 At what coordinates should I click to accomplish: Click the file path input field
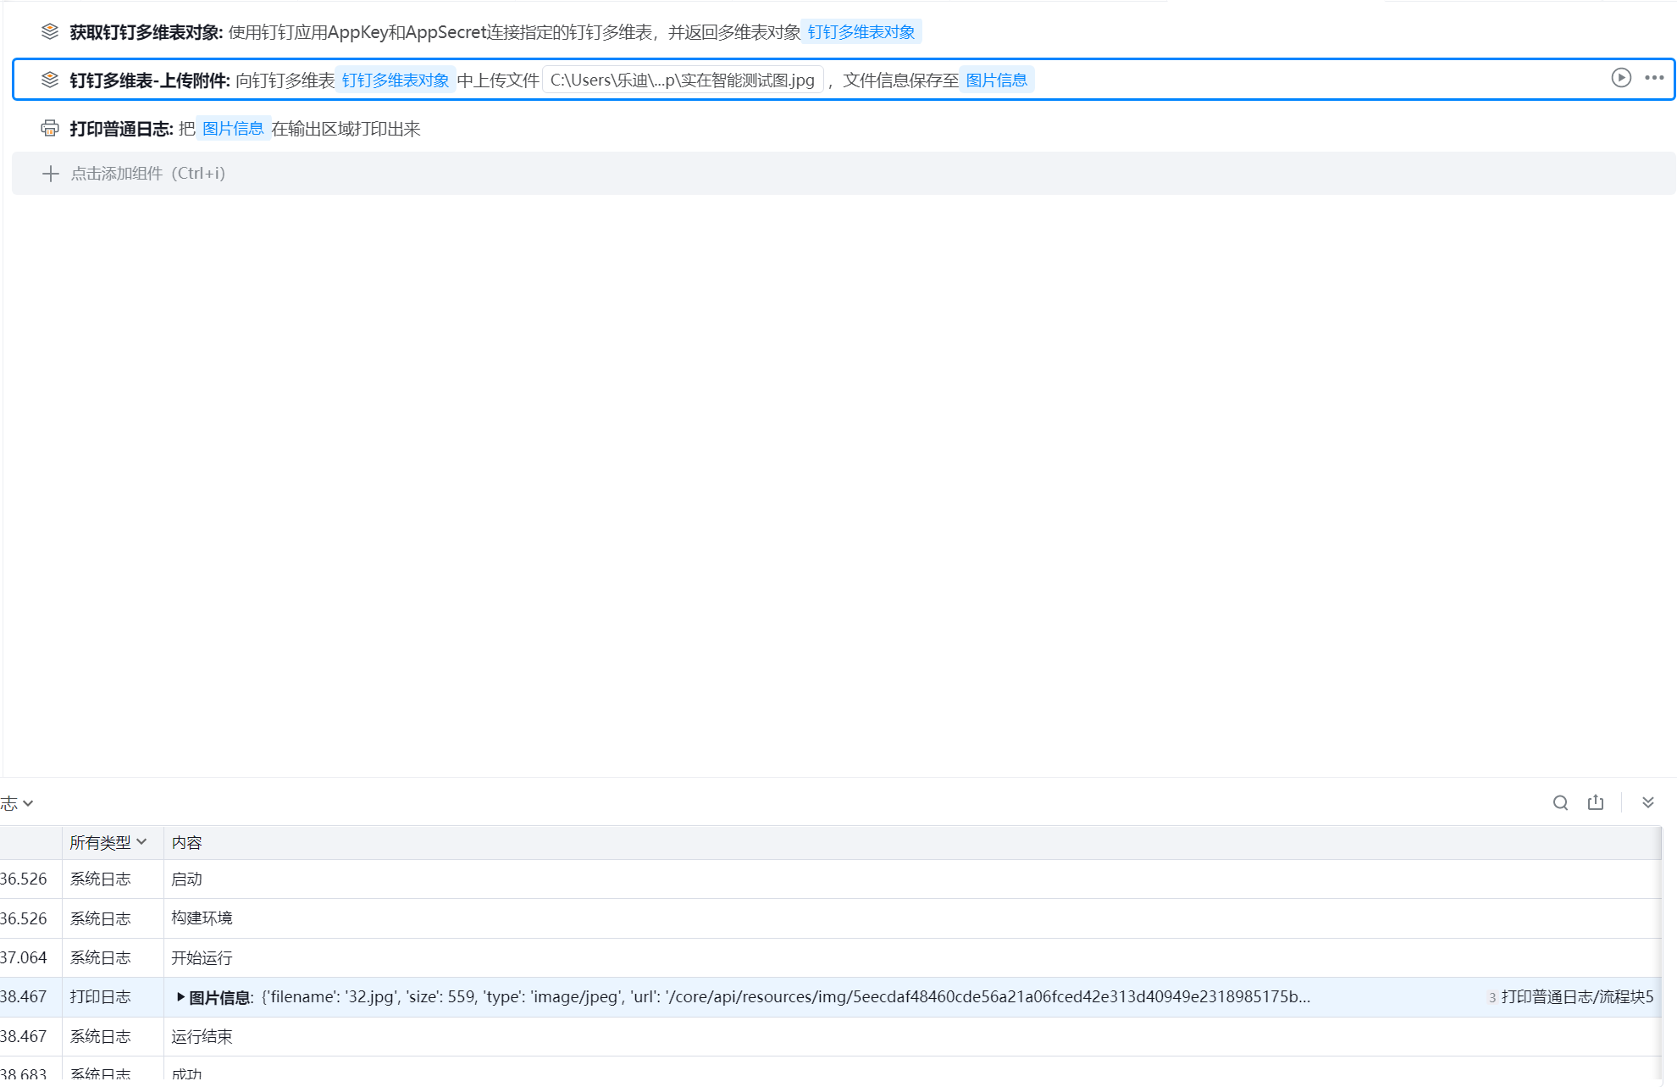682,80
